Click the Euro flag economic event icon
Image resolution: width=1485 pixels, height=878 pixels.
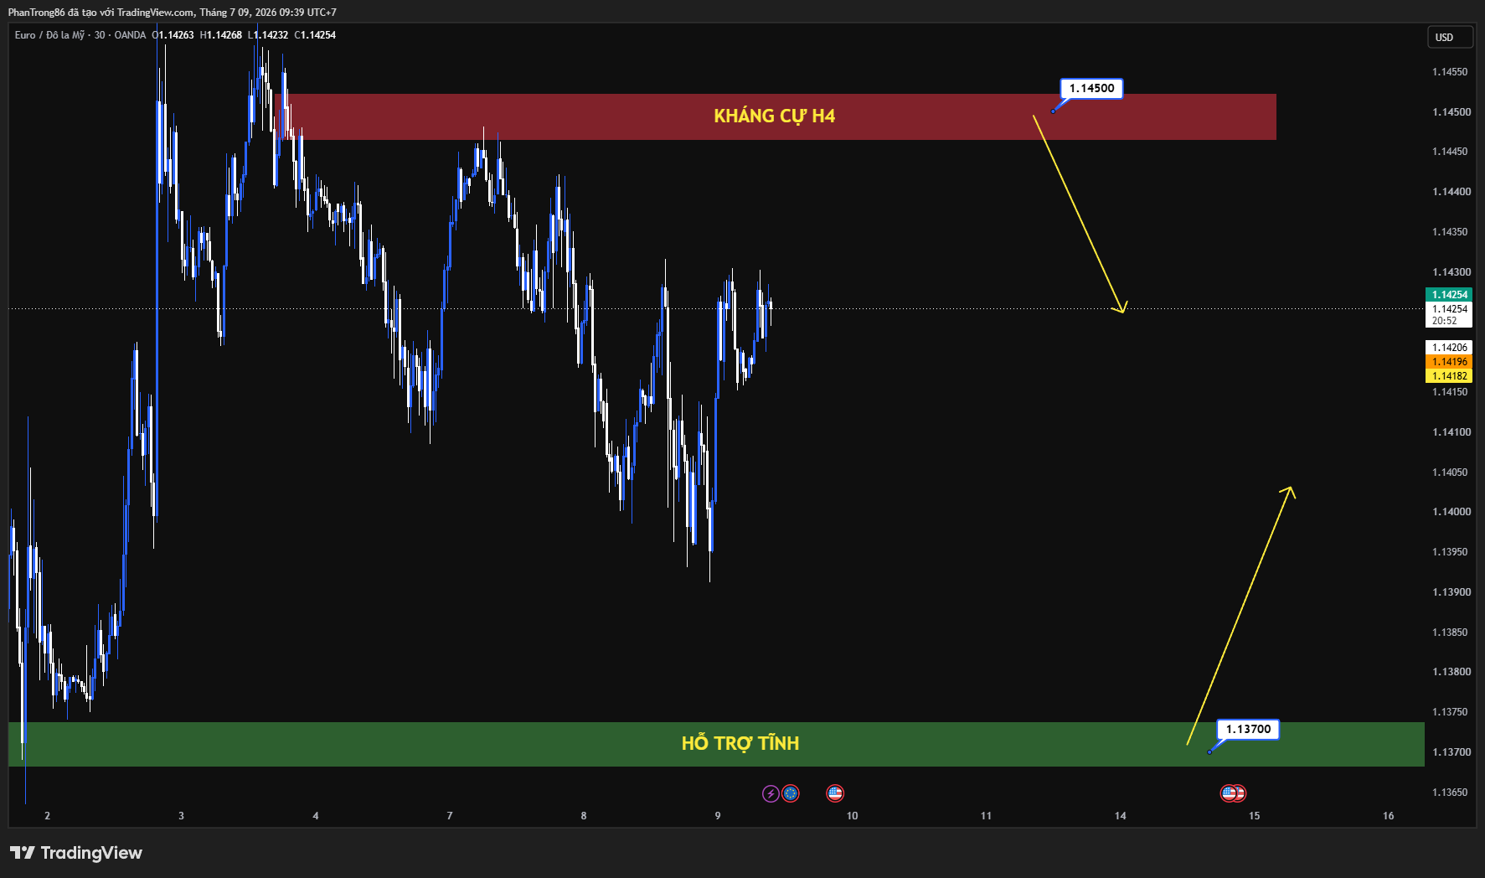[791, 793]
